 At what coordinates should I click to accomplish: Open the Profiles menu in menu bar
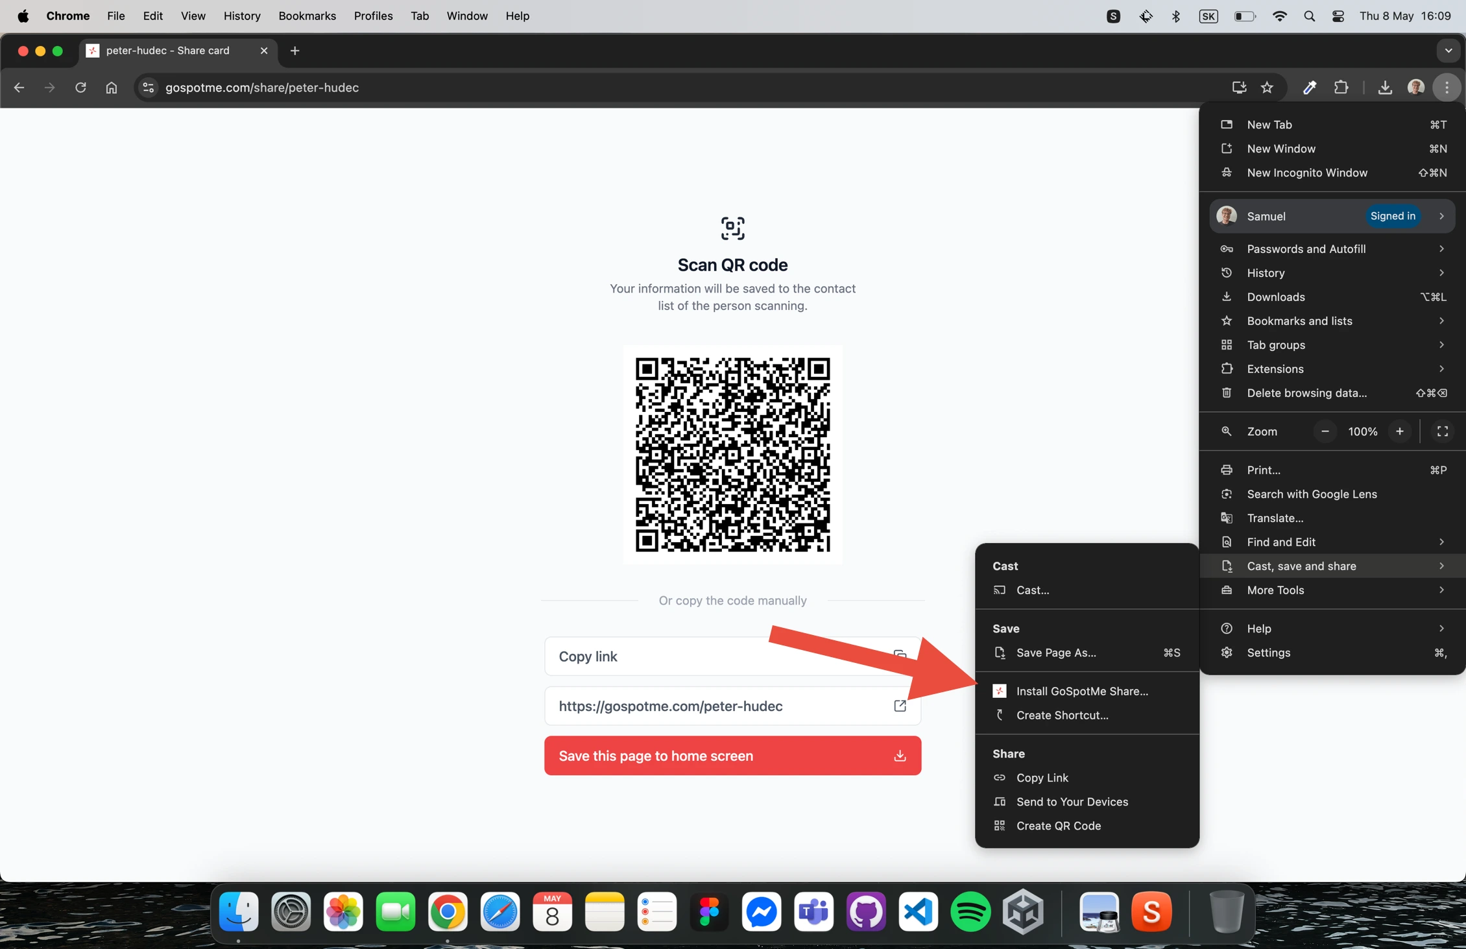(373, 16)
